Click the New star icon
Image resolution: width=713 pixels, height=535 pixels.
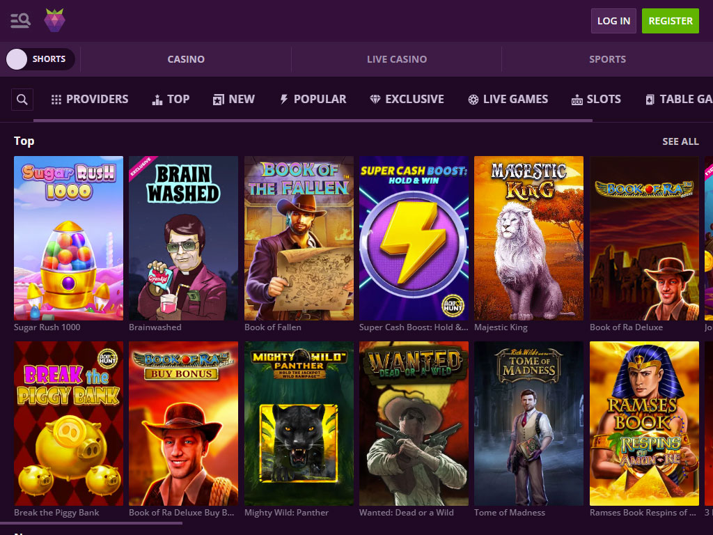click(218, 100)
